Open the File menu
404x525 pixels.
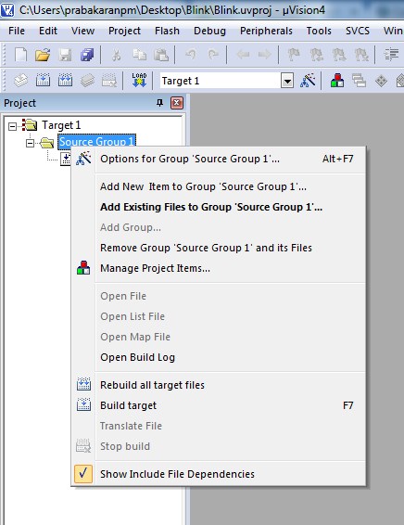pyautogui.click(x=17, y=31)
